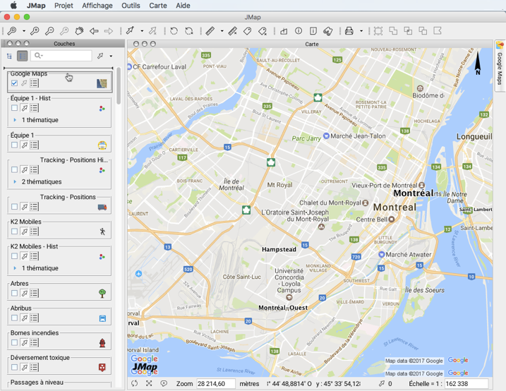This screenshot has width=506, height=391.
Task: Open the JMap application menu
Action: (36, 6)
